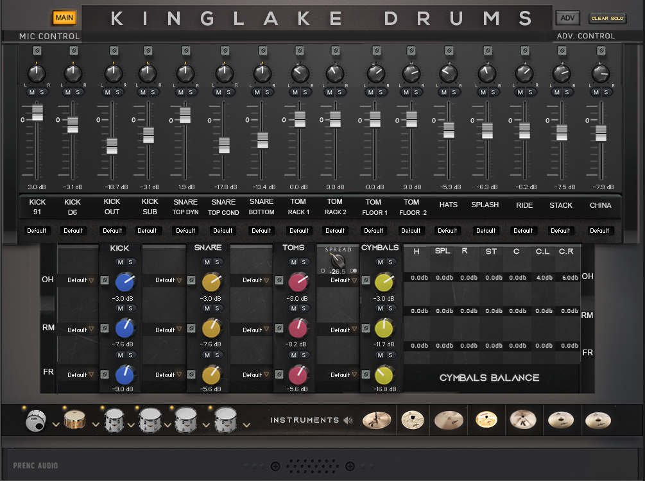645x481 pixels.
Task: Click the blue Kick OH level knob
Action: tap(125, 282)
